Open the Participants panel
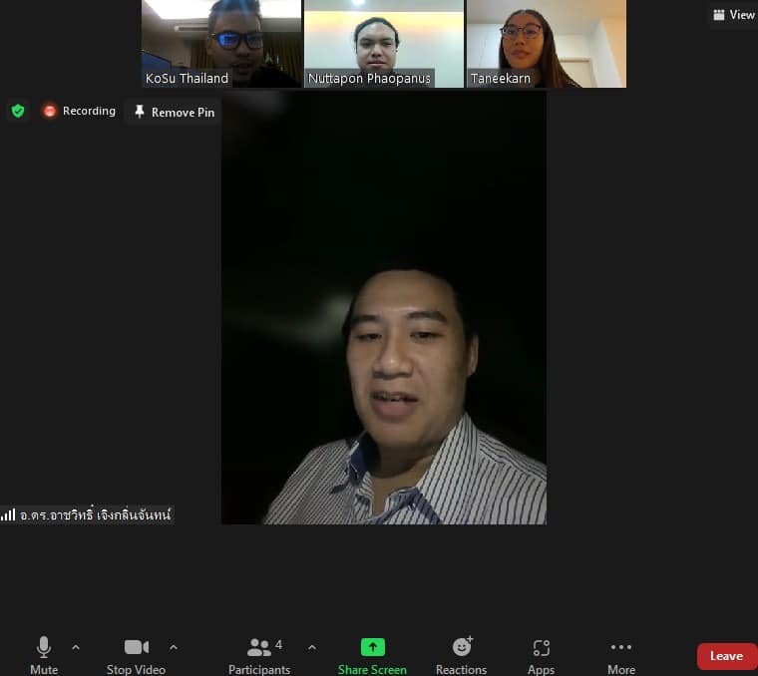This screenshot has height=676, width=758. pos(259,654)
